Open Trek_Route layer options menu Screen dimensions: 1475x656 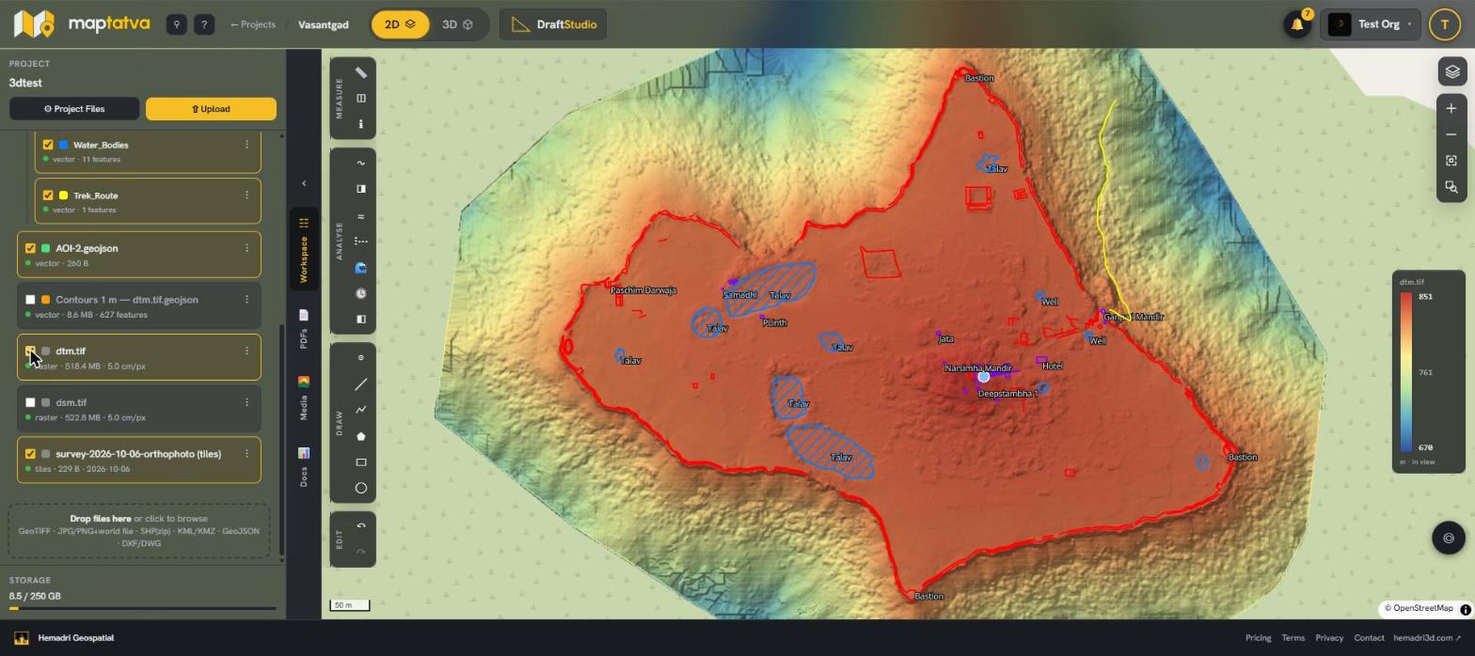pos(246,195)
